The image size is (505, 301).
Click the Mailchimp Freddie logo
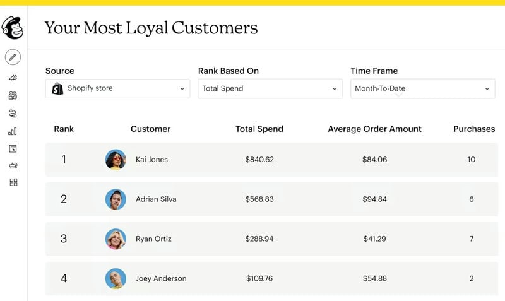(x=13, y=28)
